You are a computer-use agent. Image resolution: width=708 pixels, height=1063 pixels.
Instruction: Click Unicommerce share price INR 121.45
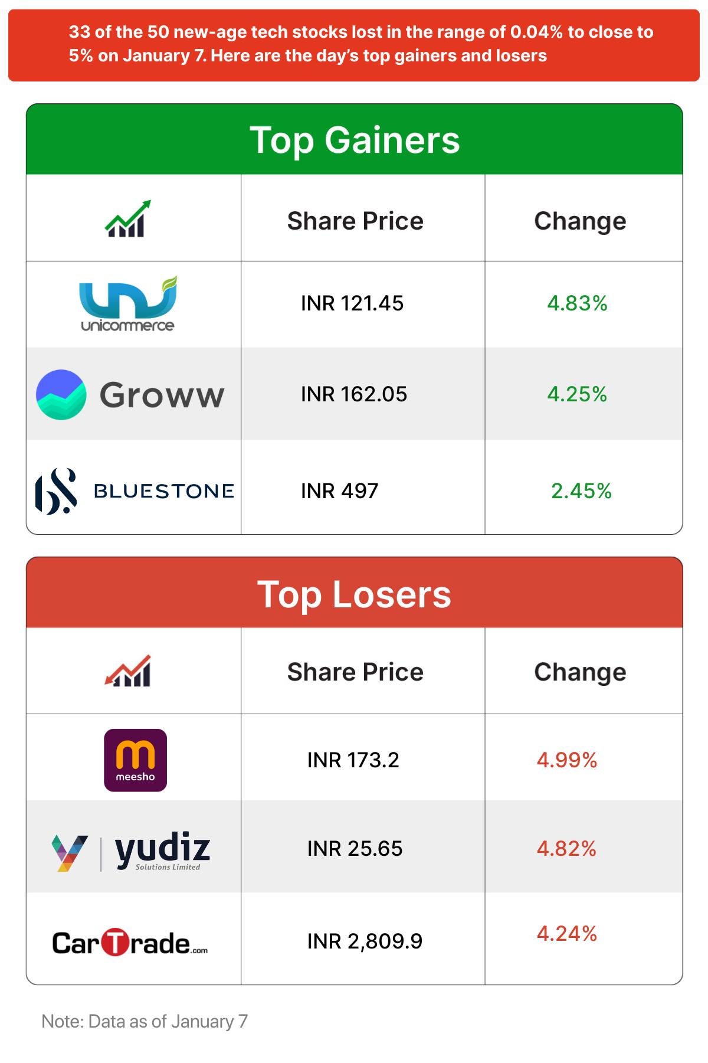[352, 303]
